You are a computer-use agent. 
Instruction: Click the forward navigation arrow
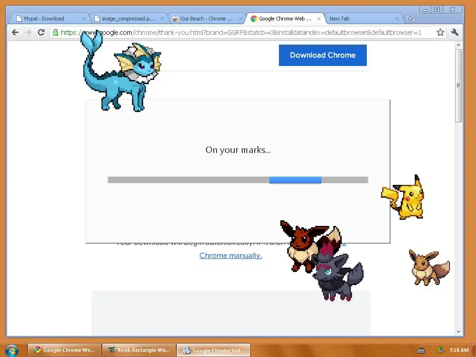click(28, 32)
